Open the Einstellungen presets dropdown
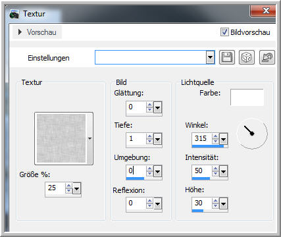The width and height of the screenshot is (281, 237). click(x=210, y=57)
